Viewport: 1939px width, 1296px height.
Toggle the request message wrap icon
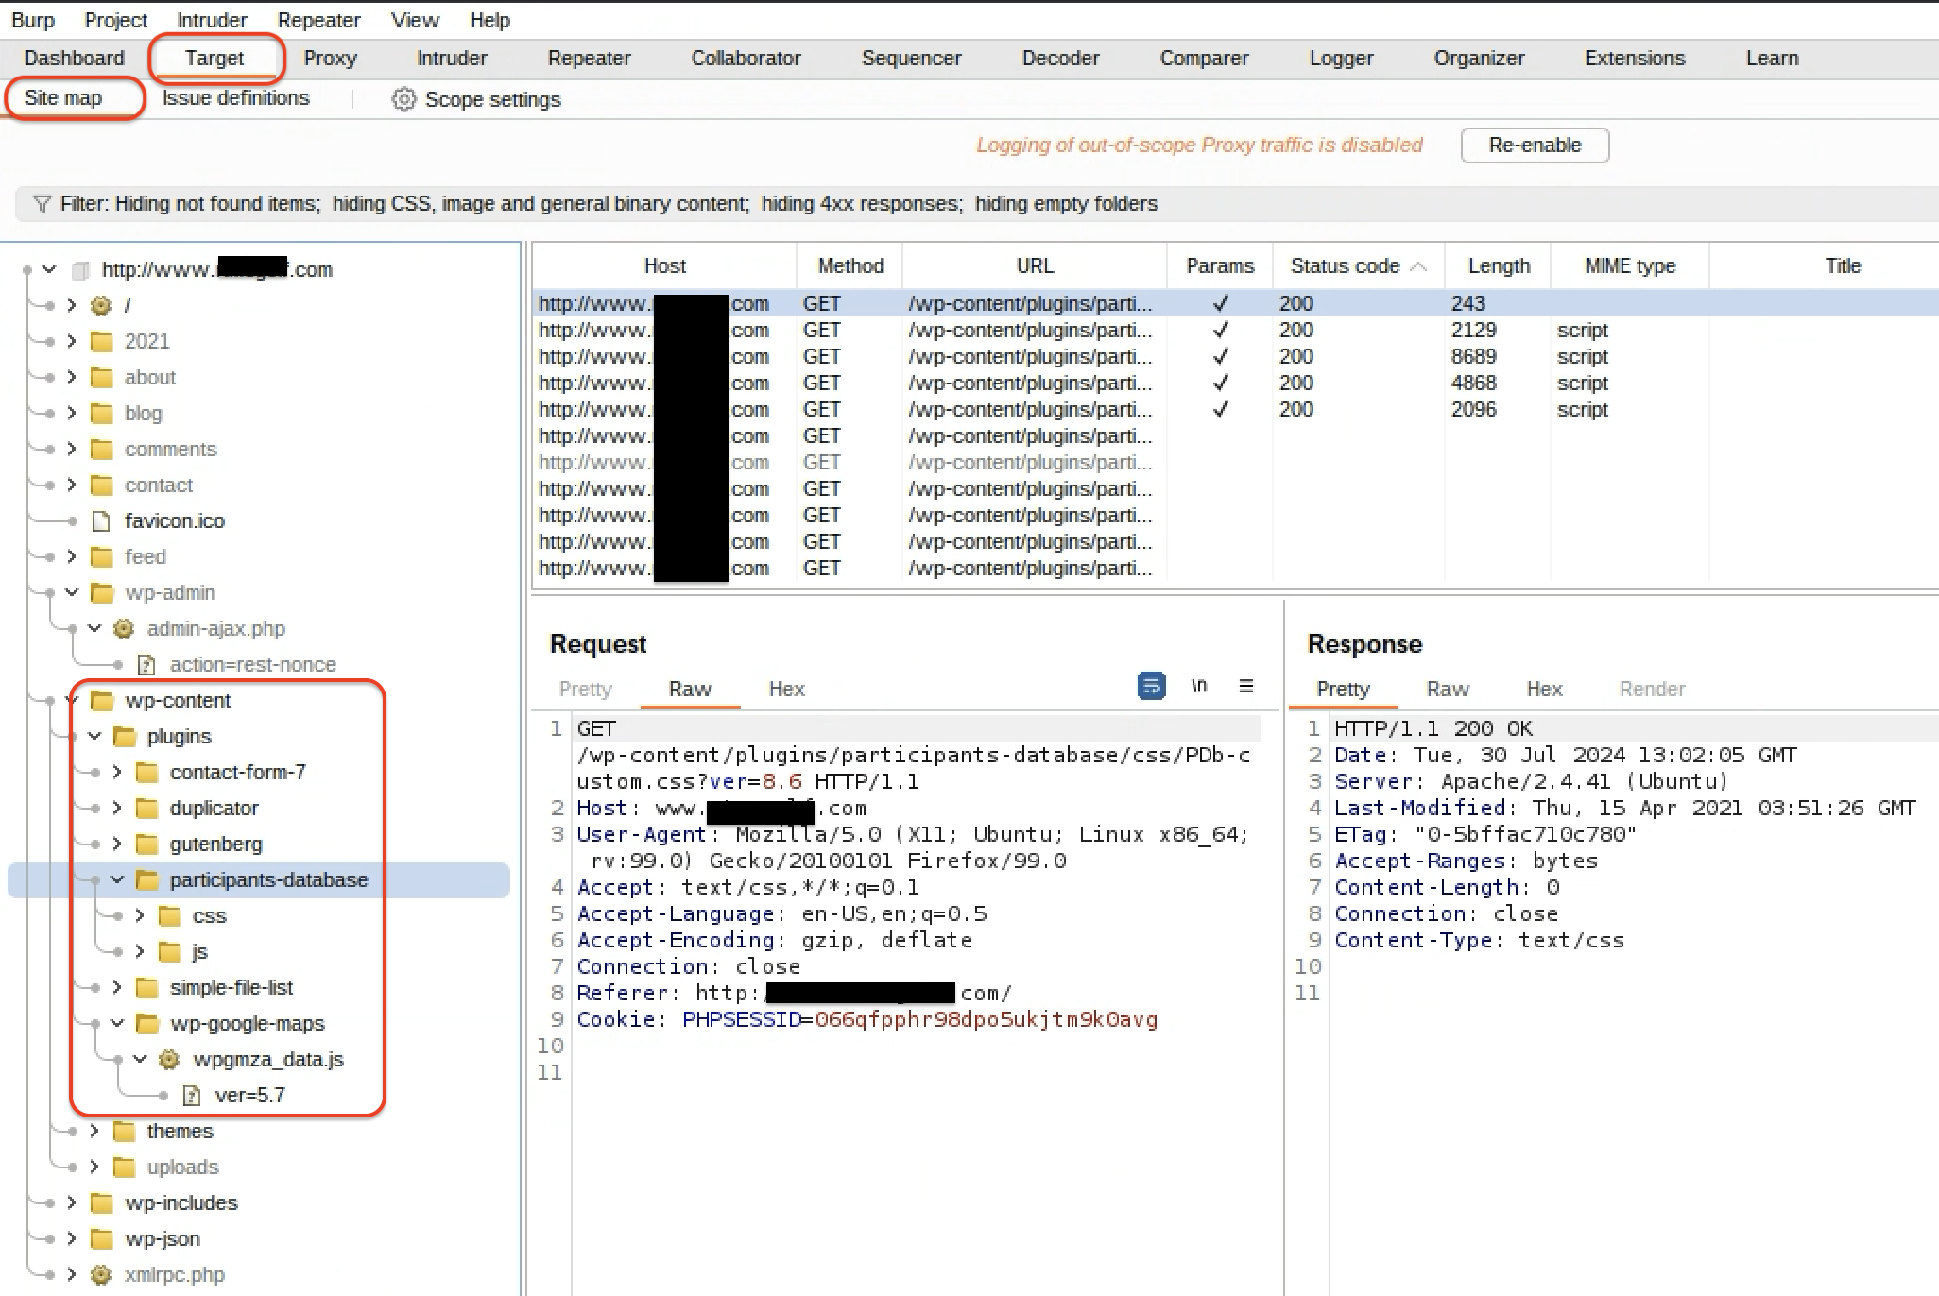click(x=1152, y=686)
